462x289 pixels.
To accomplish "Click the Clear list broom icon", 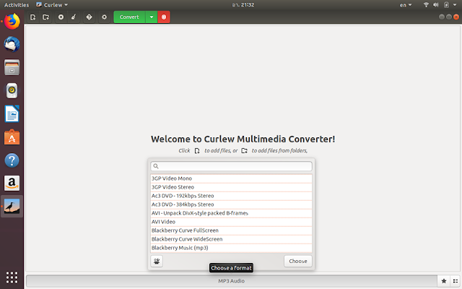I will pyautogui.click(x=74, y=17).
